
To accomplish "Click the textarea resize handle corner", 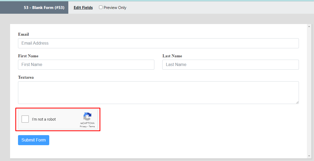I will [297, 102].
